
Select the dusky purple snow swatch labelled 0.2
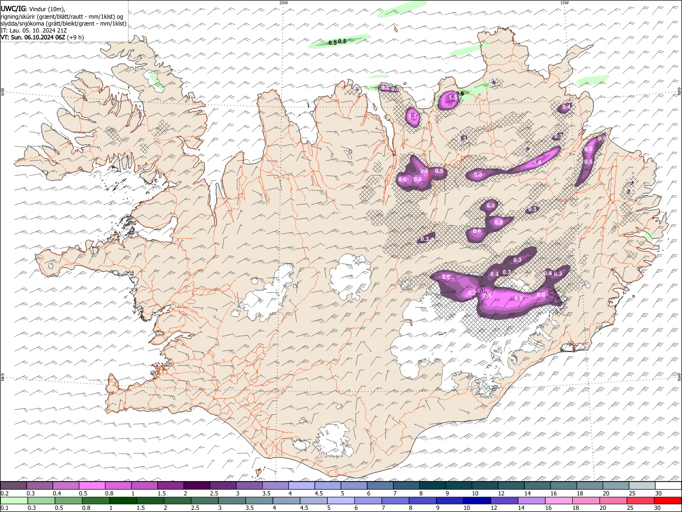(13, 485)
